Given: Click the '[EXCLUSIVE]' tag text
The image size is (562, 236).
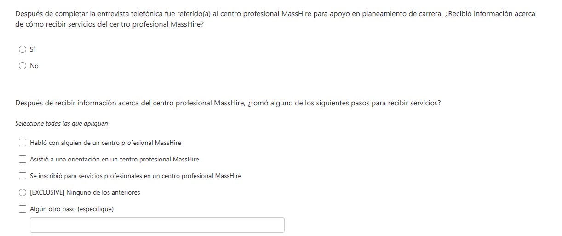Looking at the screenshot, I should click(x=46, y=192).
